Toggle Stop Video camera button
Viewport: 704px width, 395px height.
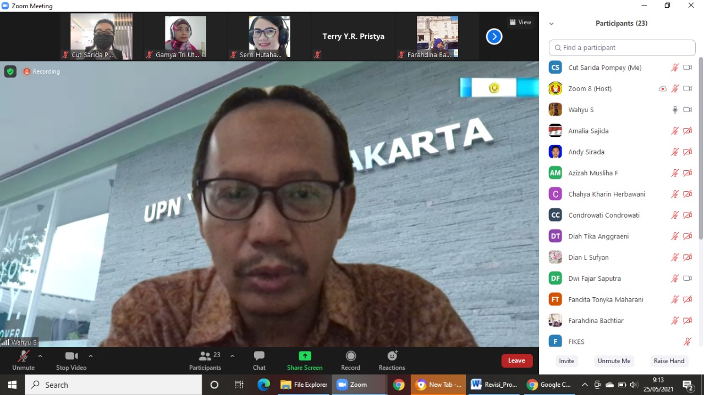click(71, 357)
